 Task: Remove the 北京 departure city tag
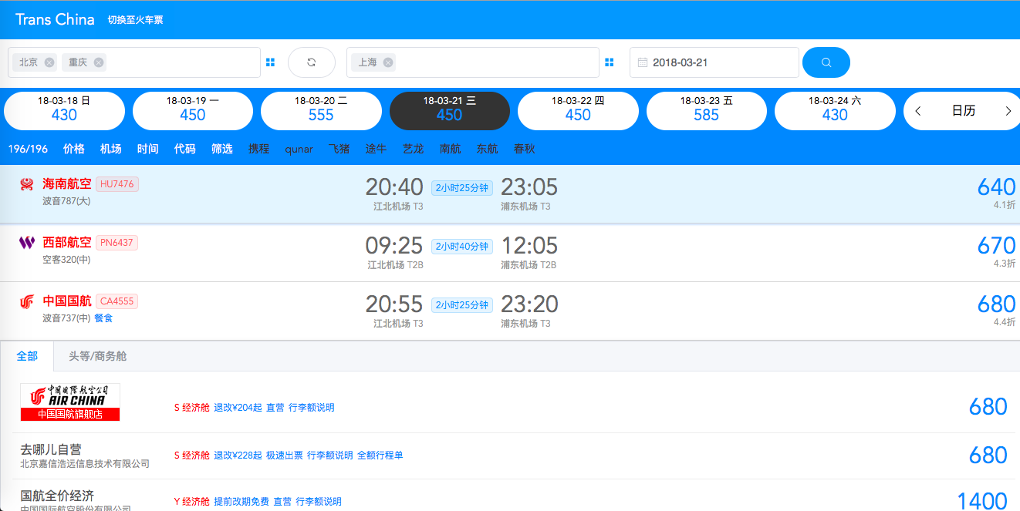[49, 62]
